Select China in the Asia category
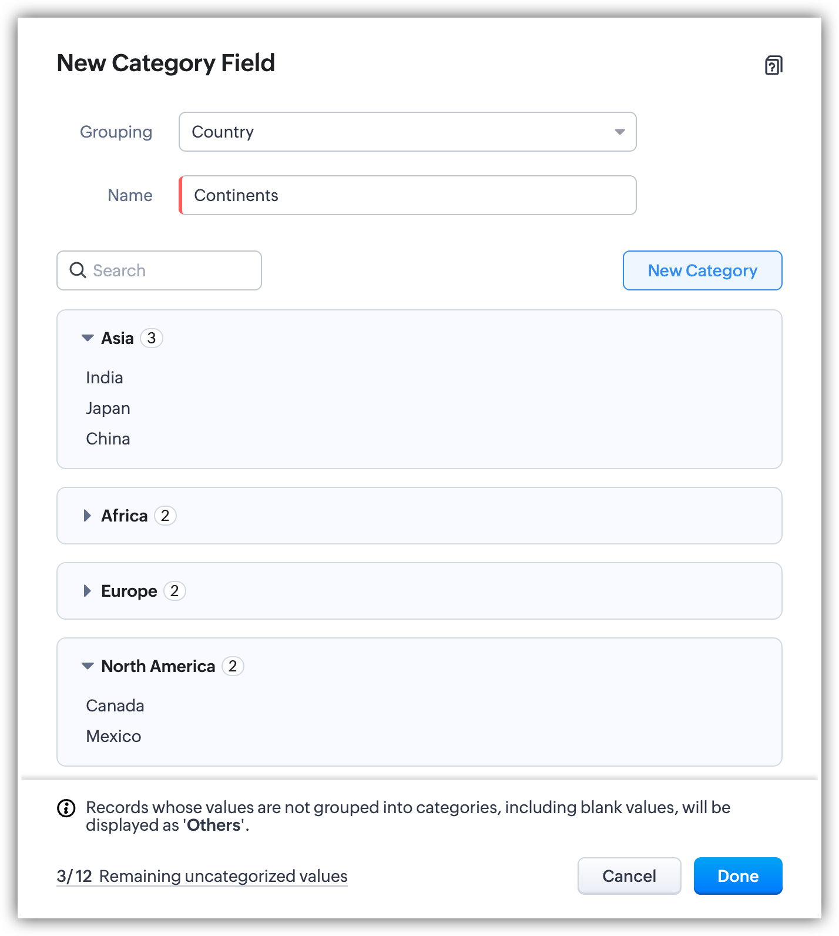Screen dimensions: 839x936 pos(108,439)
